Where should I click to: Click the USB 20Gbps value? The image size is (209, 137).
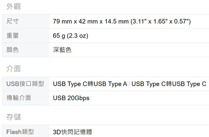coord(71,98)
